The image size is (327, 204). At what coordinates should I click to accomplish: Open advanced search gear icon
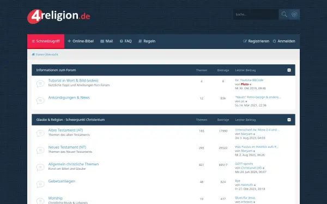[x=294, y=14]
